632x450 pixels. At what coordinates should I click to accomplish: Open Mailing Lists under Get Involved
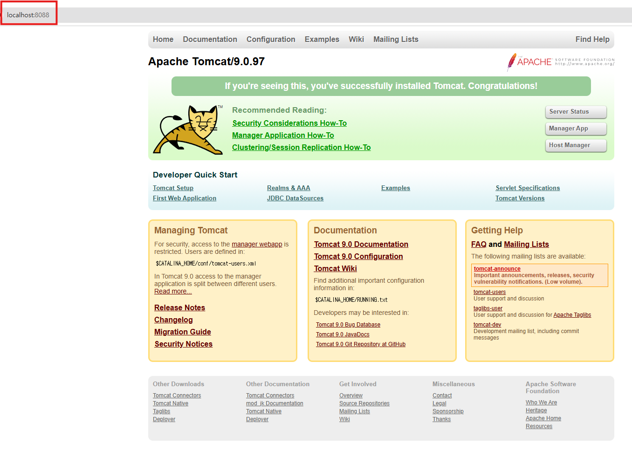(355, 411)
